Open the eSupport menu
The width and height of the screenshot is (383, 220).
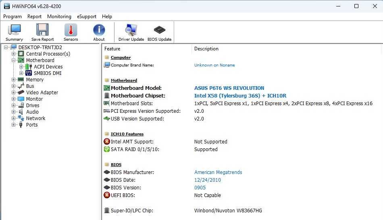(x=87, y=17)
